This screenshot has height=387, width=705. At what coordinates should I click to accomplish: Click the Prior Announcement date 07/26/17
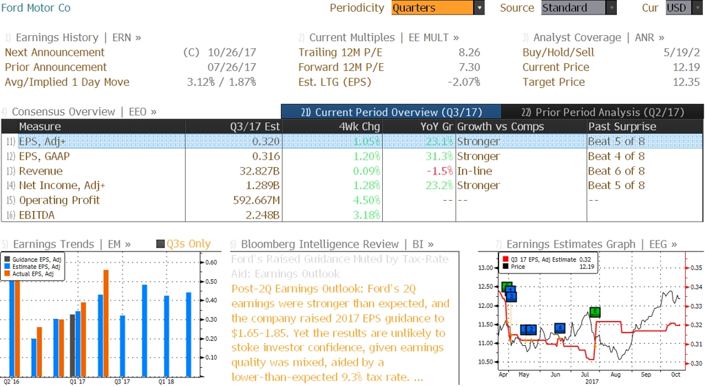(x=231, y=67)
